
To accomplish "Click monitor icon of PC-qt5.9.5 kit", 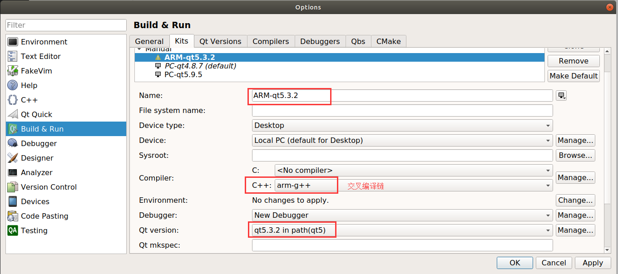I will [158, 75].
